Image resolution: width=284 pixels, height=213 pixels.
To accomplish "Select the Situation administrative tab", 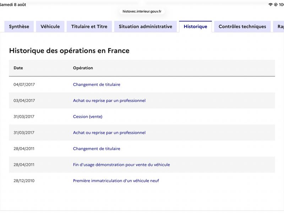I will point(146,26).
